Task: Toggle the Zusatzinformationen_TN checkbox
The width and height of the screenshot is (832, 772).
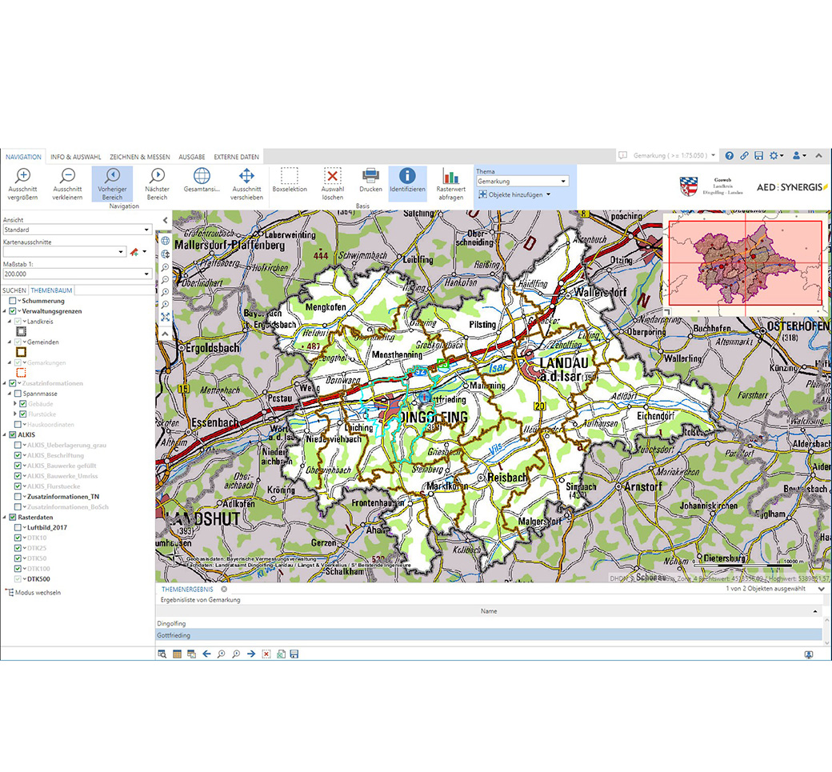Action: 18,497
